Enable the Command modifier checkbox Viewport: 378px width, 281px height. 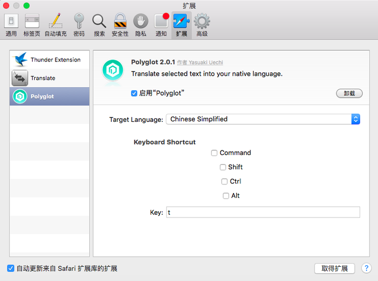(x=214, y=153)
